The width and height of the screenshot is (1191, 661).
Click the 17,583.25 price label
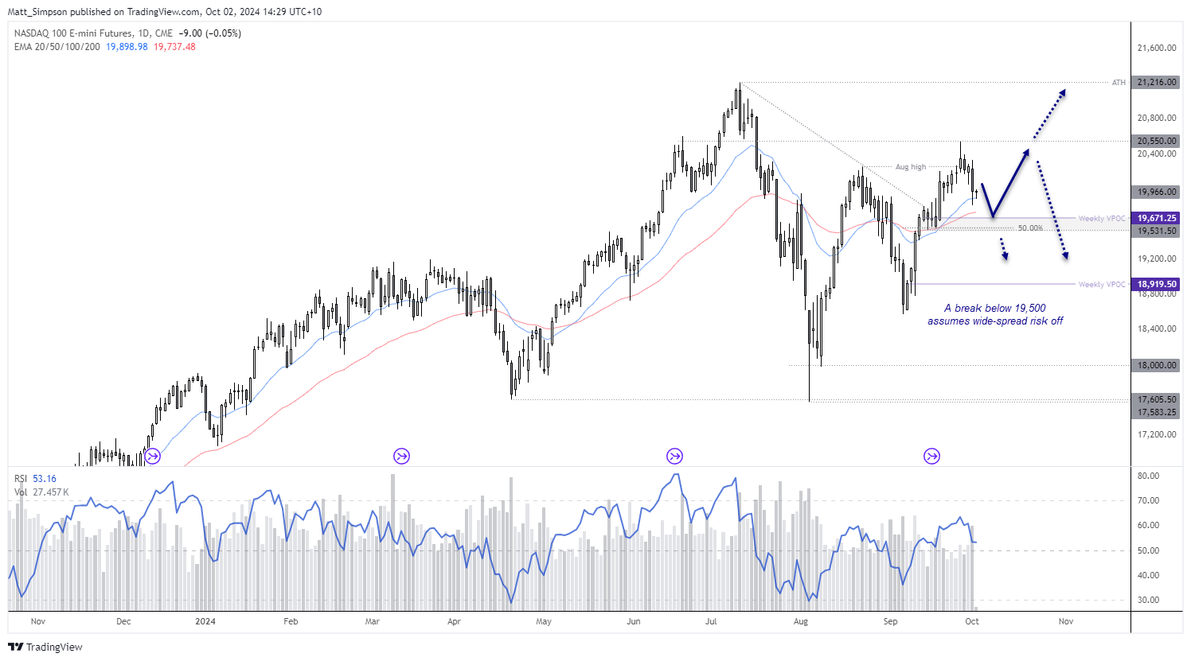tap(1157, 412)
